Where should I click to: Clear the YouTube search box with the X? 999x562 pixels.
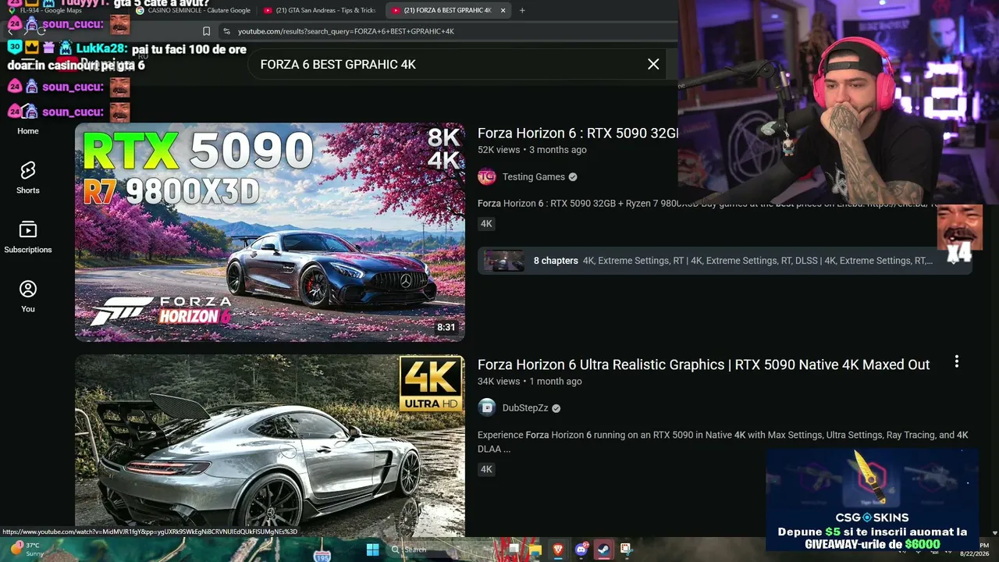coord(653,64)
